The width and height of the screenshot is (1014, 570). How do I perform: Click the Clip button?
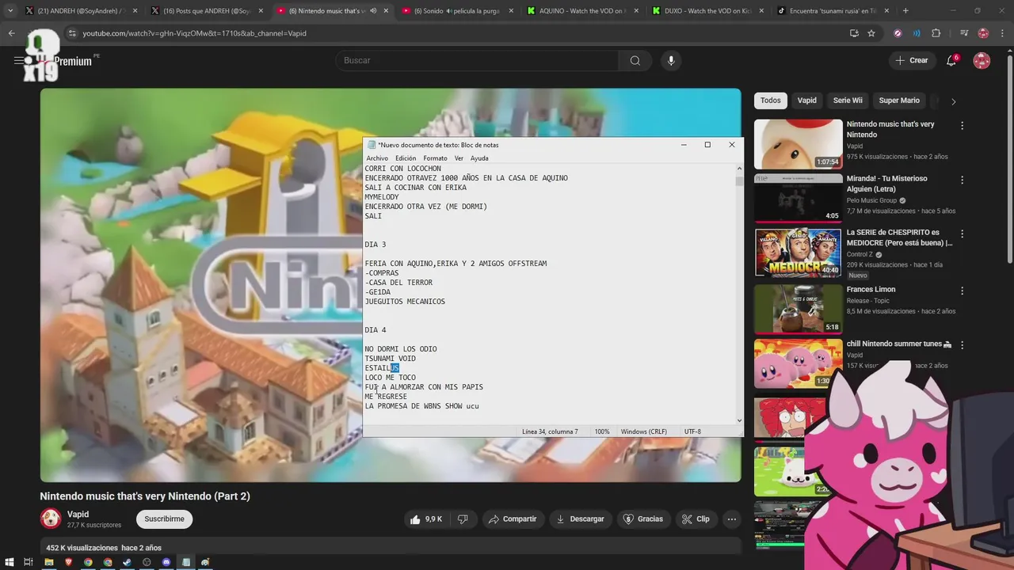(696, 519)
